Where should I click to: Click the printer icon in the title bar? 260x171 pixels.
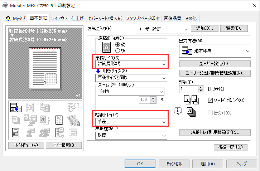tap(5, 5)
